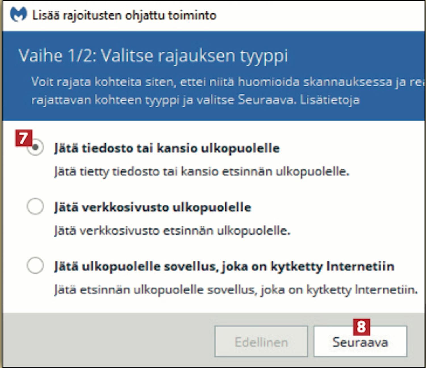This screenshot has width=426, height=368.
Task: Click the window title "Lisää rajoitusten ohjattu toiminto"
Action: pos(124,15)
